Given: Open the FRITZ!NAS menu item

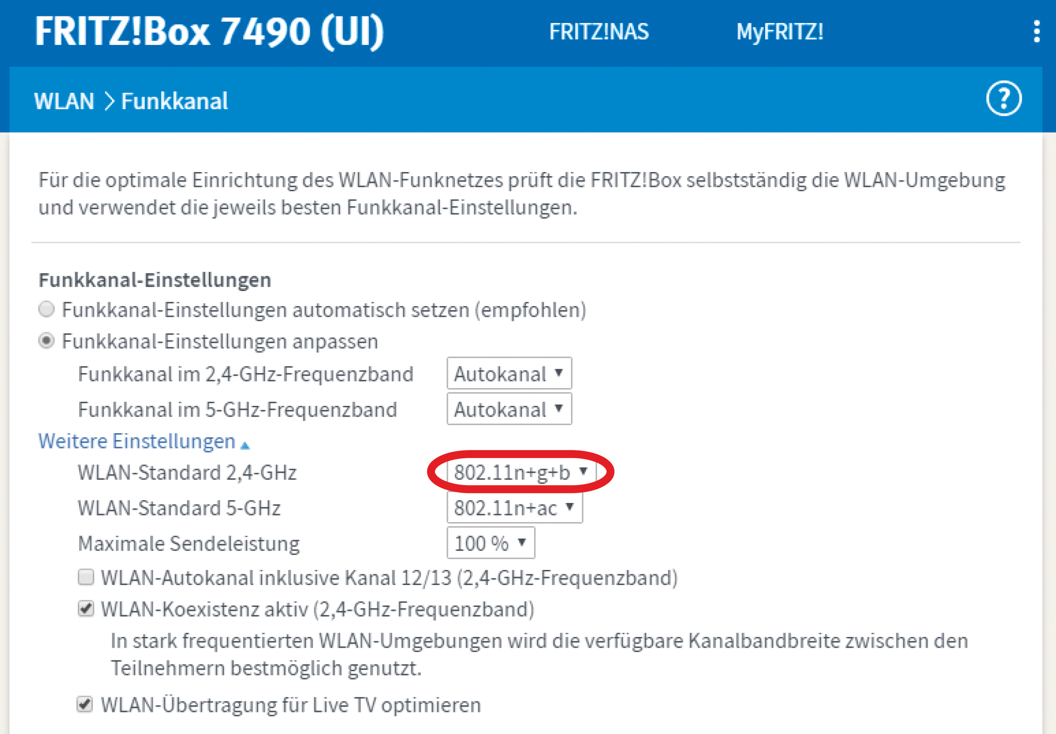Looking at the screenshot, I should pyautogui.click(x=599, y=32).
